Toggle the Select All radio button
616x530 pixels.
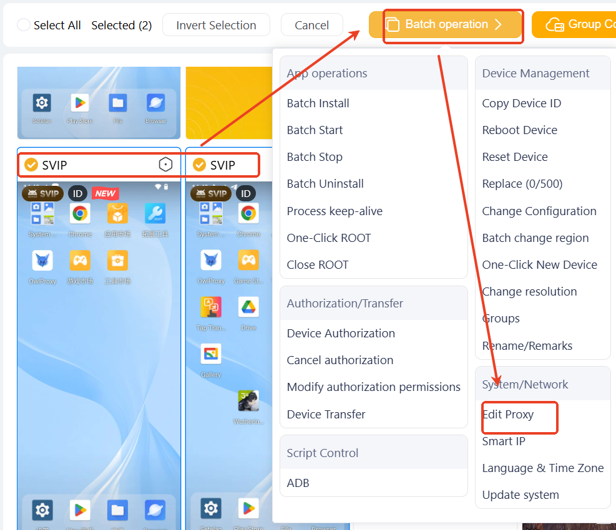click(24, 25)
